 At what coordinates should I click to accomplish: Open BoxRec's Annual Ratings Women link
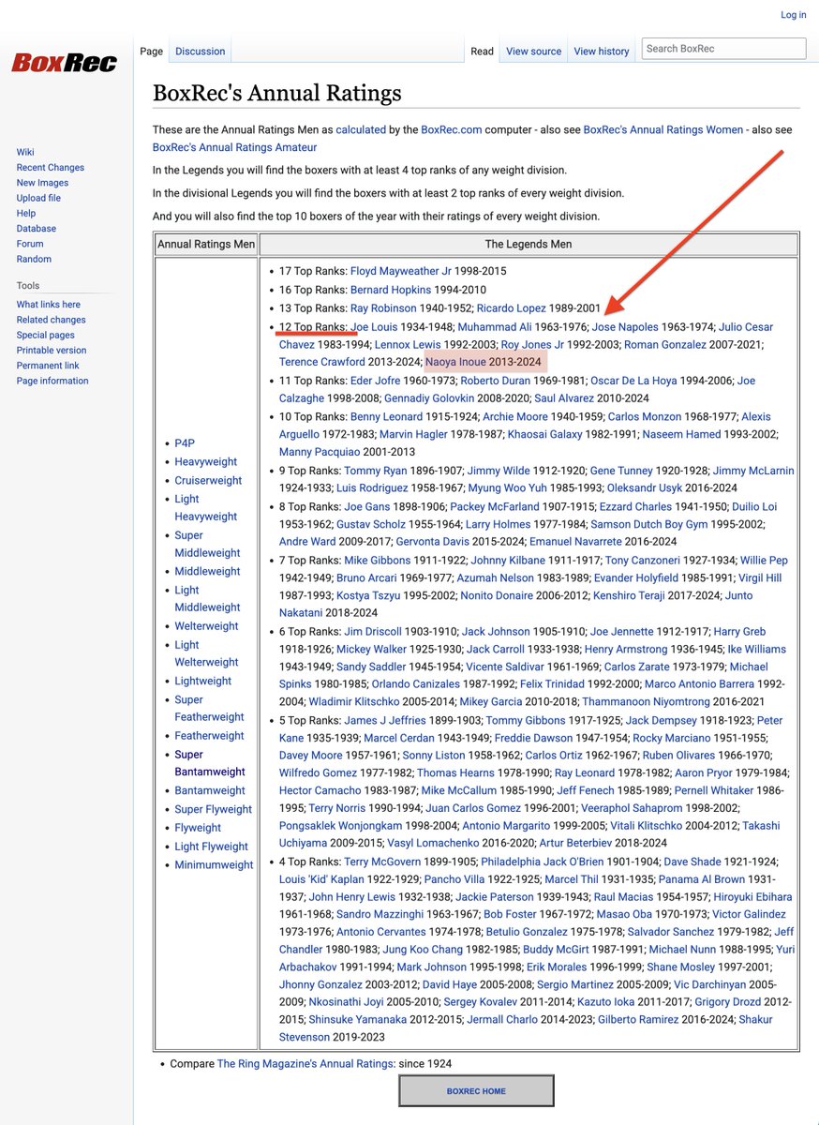tap(663, 129)
